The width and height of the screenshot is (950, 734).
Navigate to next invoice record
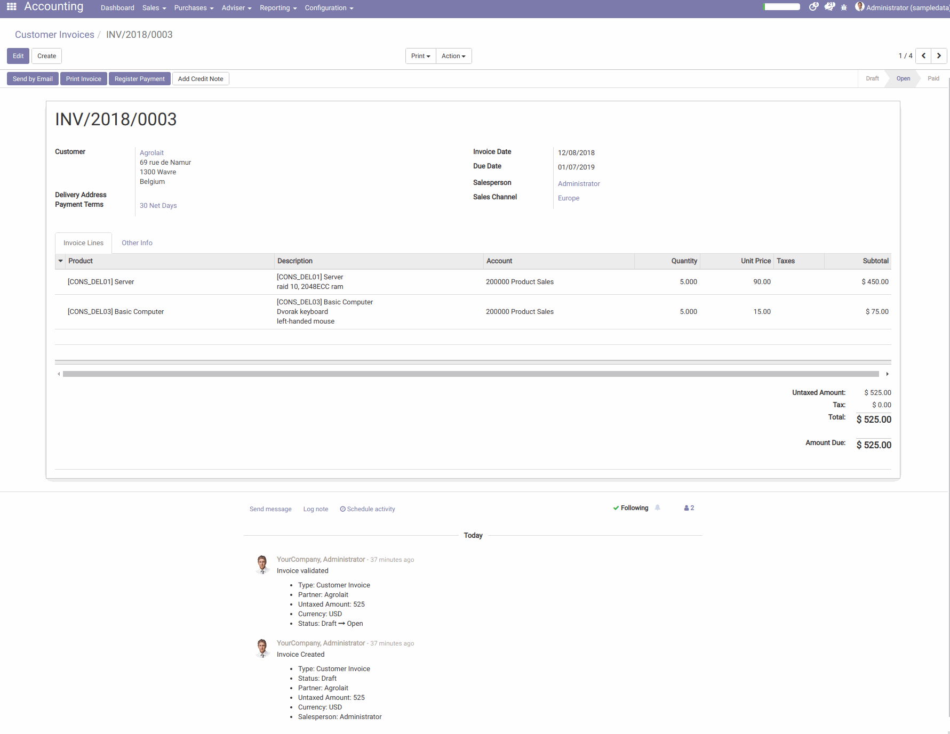[939, 56]
